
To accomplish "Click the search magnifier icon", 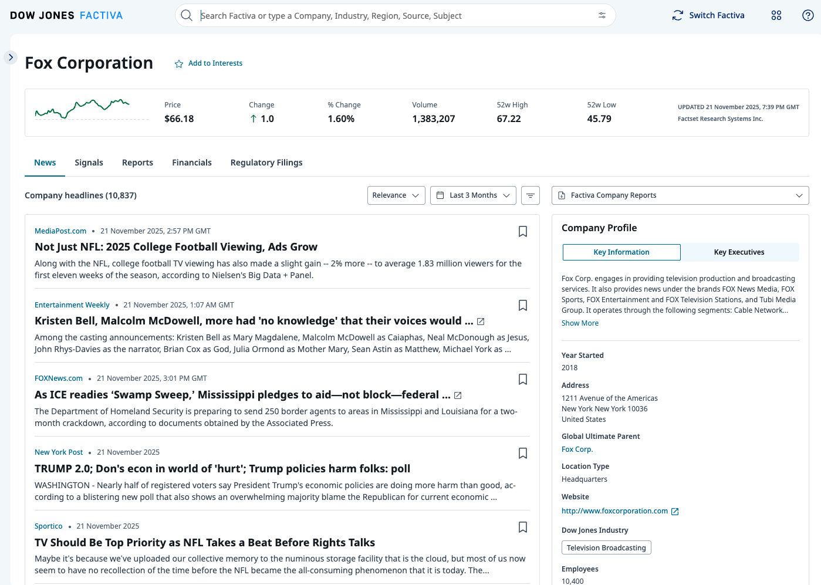I will click(x=187, y=15).
